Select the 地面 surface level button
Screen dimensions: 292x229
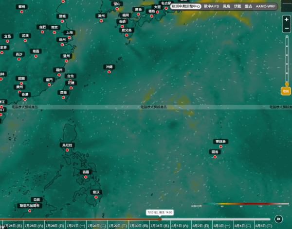pos(286,91)
